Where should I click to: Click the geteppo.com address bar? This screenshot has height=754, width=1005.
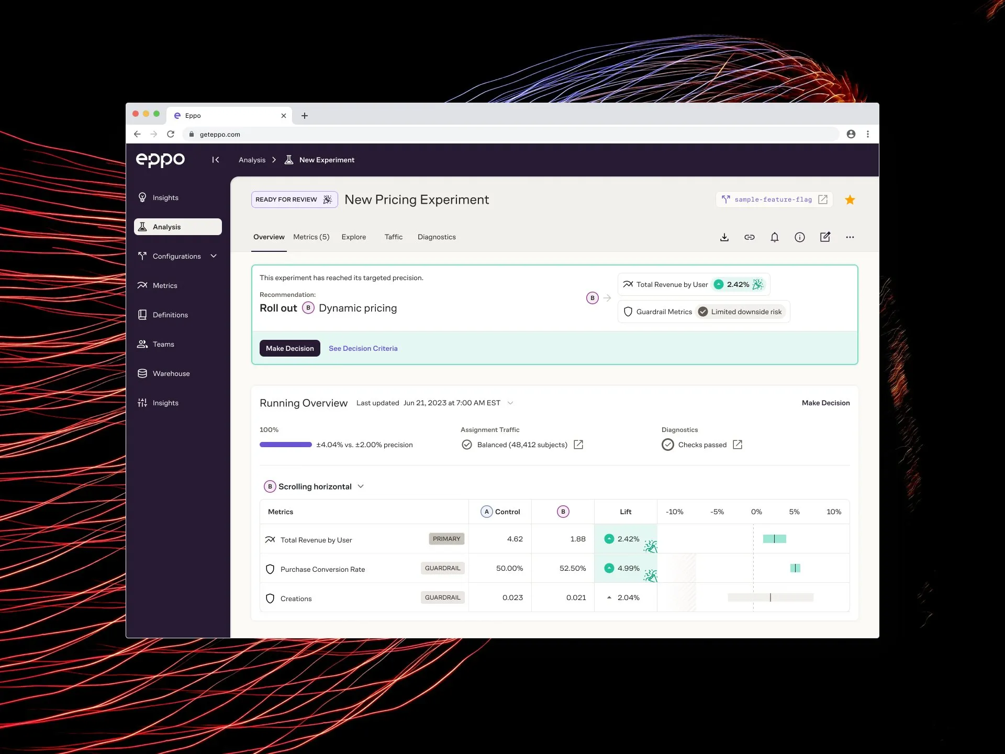coord(510,134)
